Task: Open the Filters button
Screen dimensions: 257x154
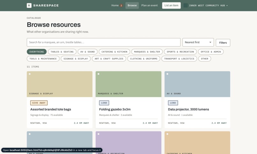Action: click(x=223, y=43)
